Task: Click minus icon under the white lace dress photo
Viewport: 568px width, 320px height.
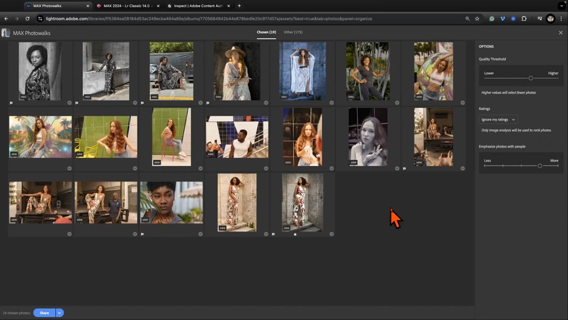Action: (331, 103)
